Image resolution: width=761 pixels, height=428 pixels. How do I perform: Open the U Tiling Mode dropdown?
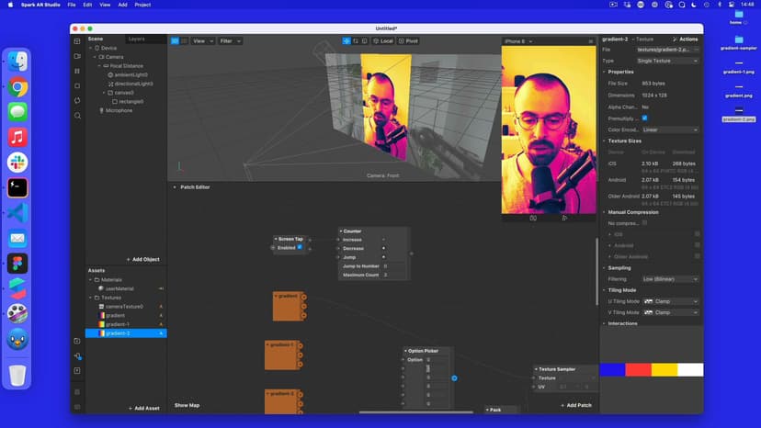pos(671,301)
